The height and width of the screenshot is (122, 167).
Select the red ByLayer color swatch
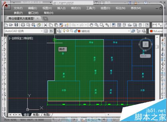click(x=151, y=31)
